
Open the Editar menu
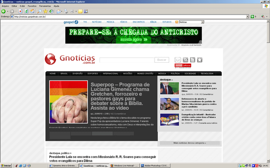(14, 6)
